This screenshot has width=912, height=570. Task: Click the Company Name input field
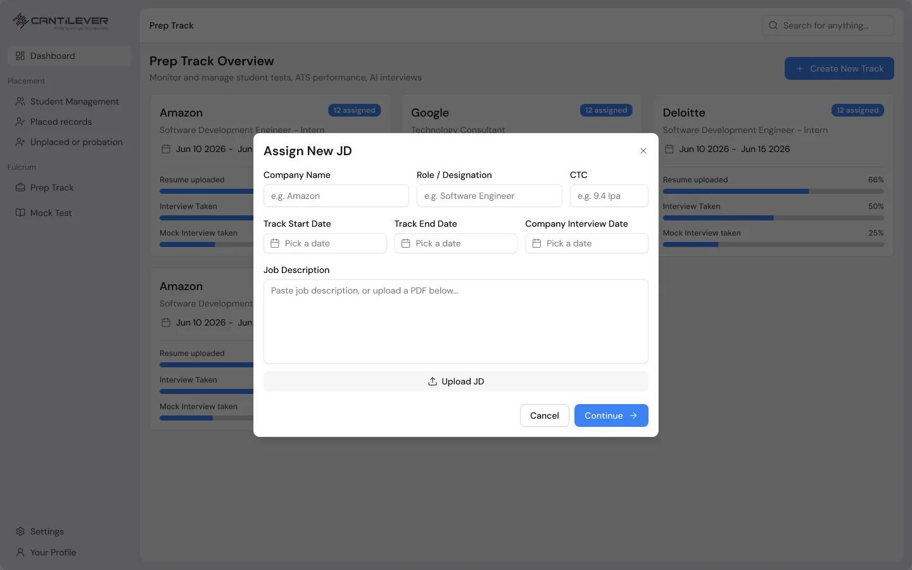[336, 196]
